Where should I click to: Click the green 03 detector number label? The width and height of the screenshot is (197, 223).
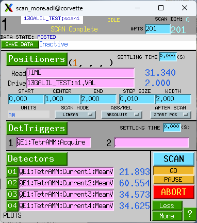pyautogui.click(x=12, y=195)
